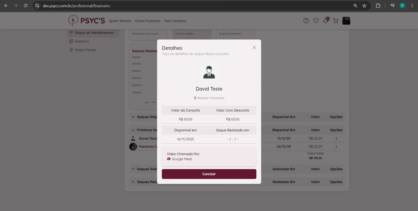Click the user profile avatar in header
Screen dimensions: 418x211
coord(346,21)
